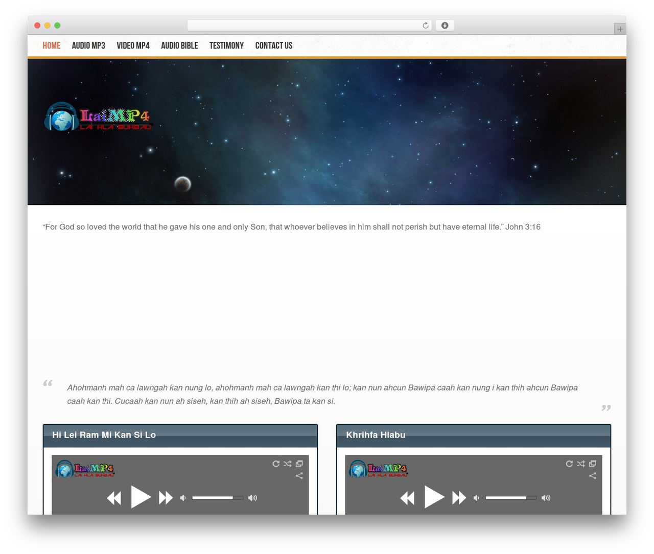Visit the CONTACT US page
The width and height of the screenshot is (654, 554).
point(274,45)
